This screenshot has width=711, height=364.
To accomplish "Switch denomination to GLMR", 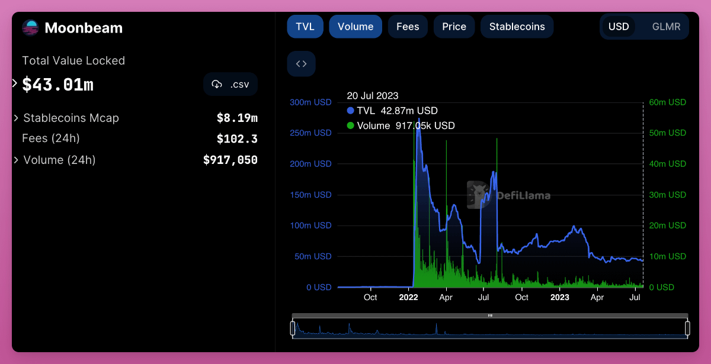I will pos(666,27).
